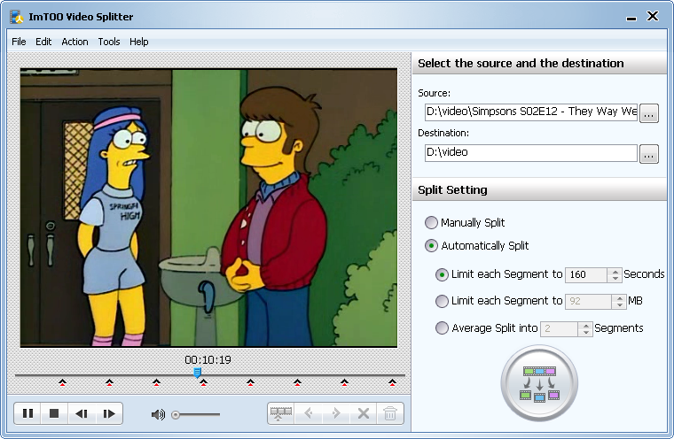Image resolution: width=674 pixels, height=439 pixels.
Task: Click the first red split marker
Action: (x=62, y=382)
